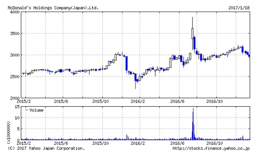Image resolution: width=257 pixels, height=155 pixels.
Task: Click the 2017/1/18 date in the header
Action: coord(239,7)
